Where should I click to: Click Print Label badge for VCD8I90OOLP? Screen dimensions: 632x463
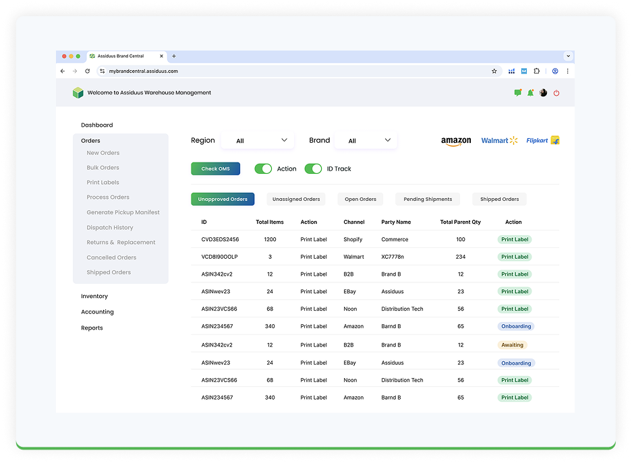pos(515,257)
